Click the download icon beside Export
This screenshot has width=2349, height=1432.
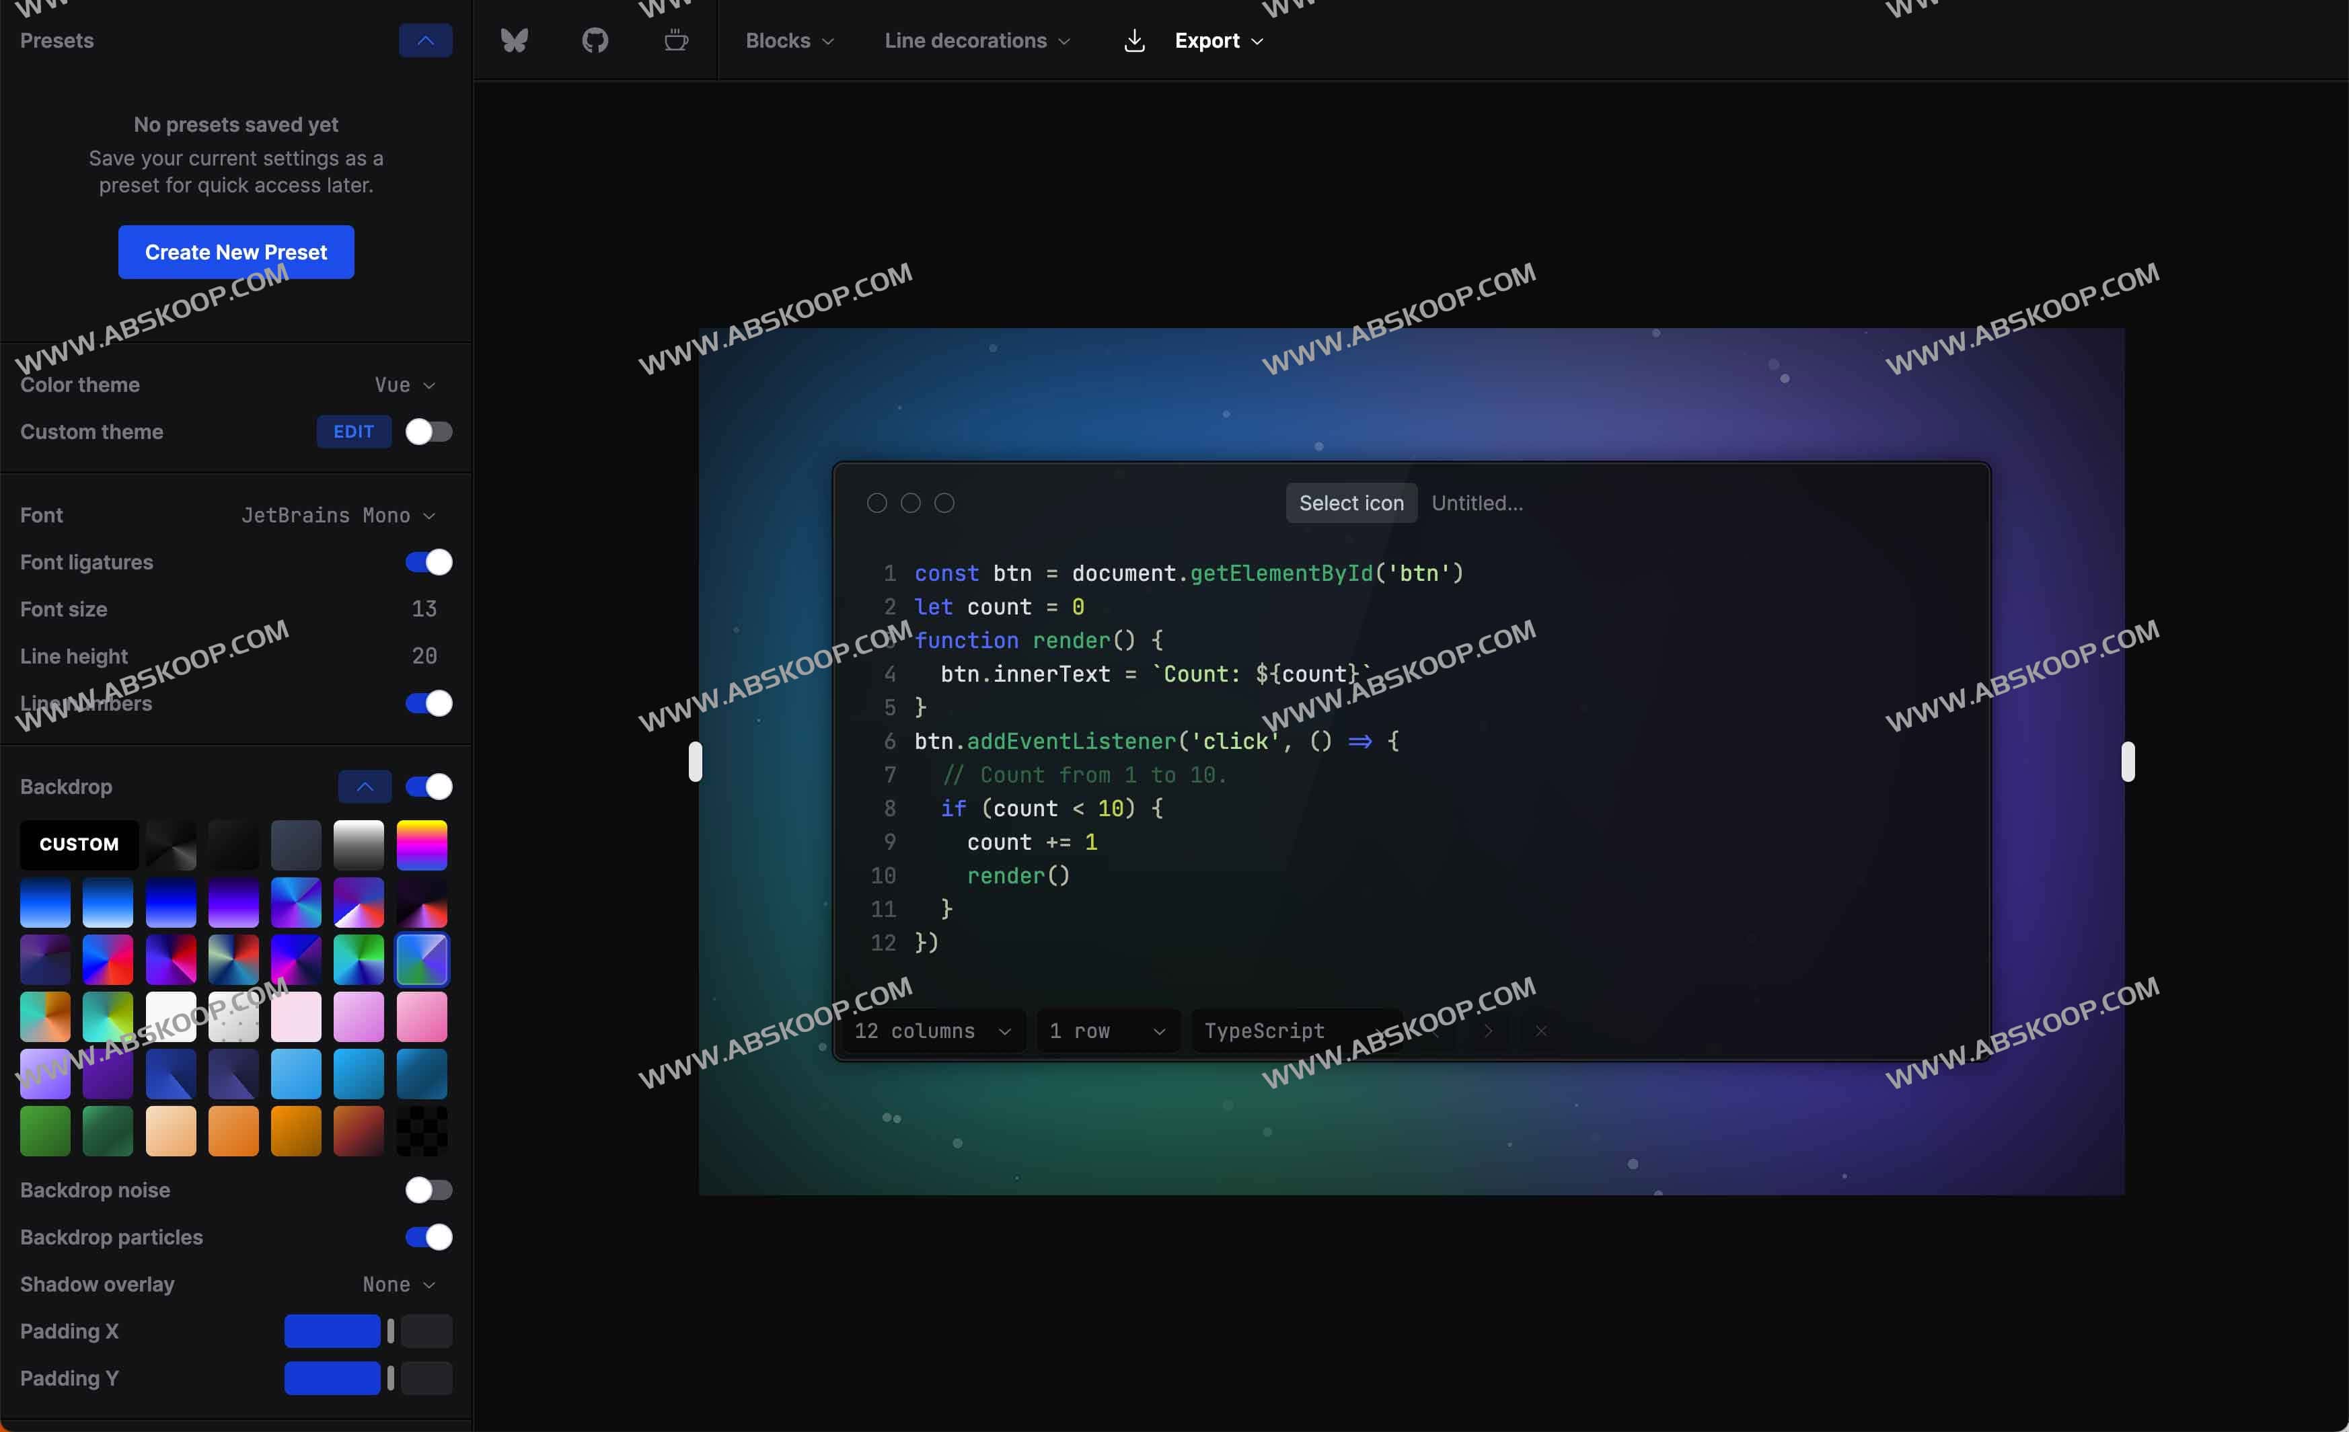1133,40
